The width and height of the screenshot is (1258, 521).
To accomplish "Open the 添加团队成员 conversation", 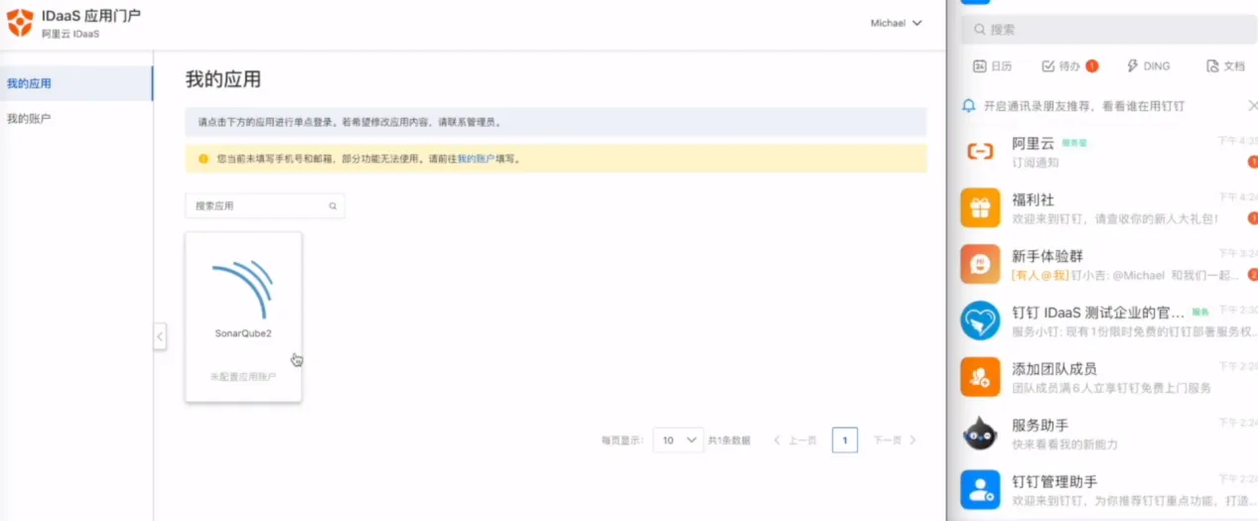I will point(1102,377).
